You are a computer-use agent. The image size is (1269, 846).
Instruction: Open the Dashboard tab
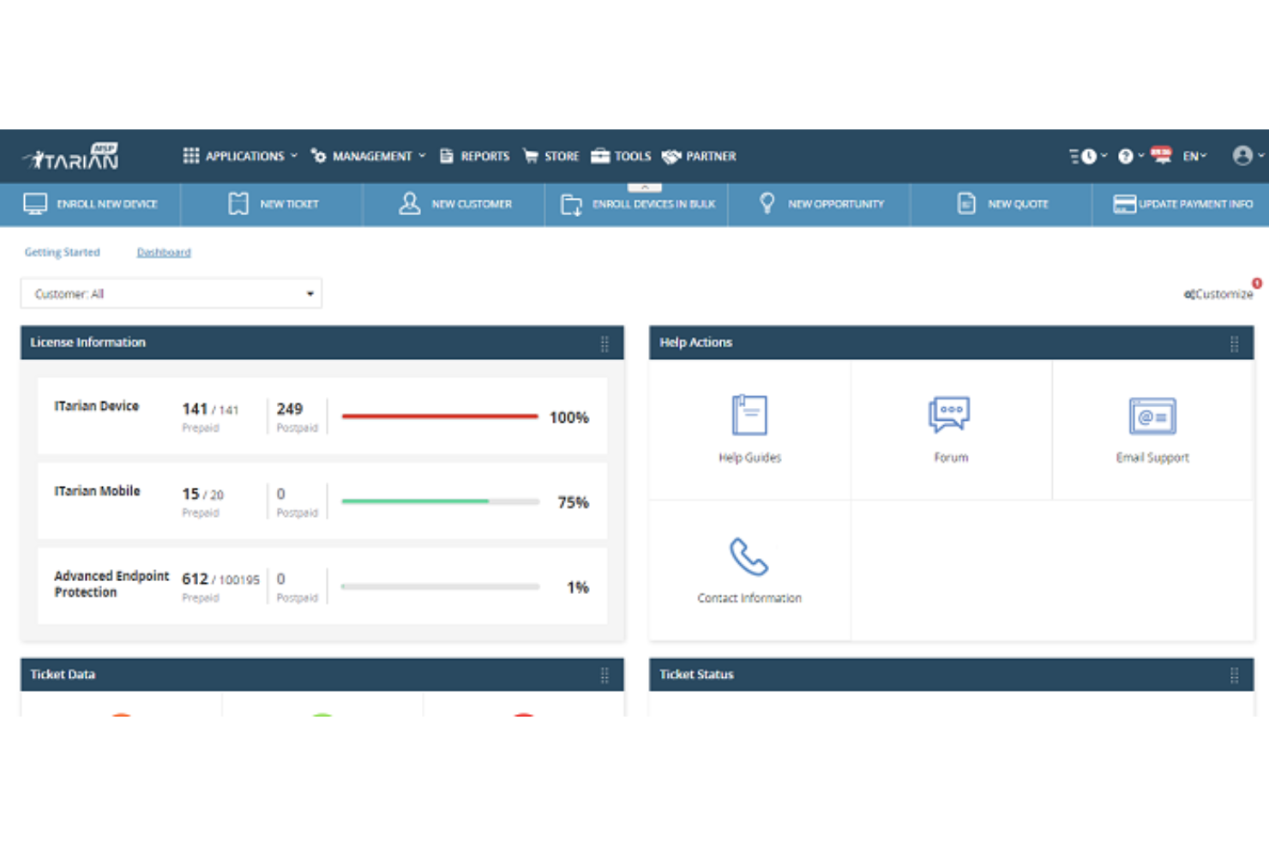pos(163,251)
